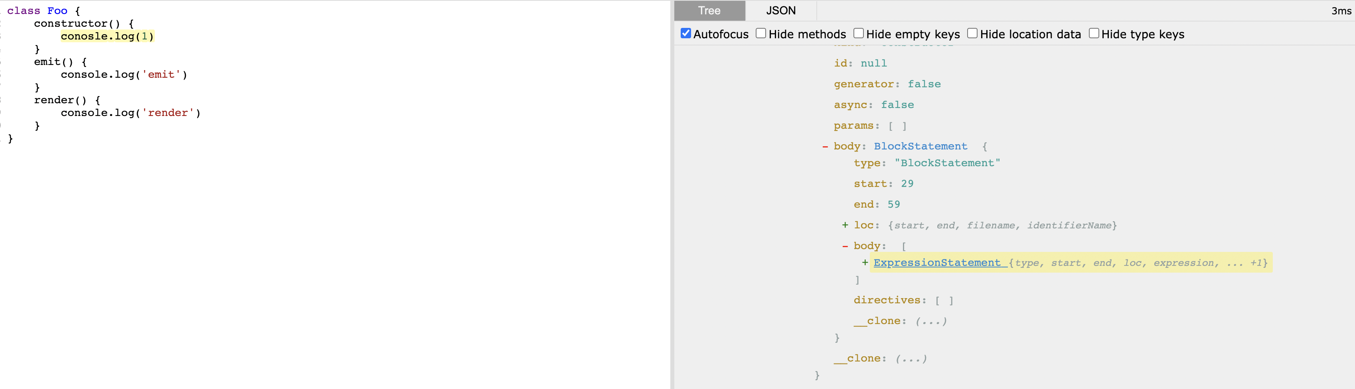Enable the Hide methods checkbox

(x=760, y=33)
